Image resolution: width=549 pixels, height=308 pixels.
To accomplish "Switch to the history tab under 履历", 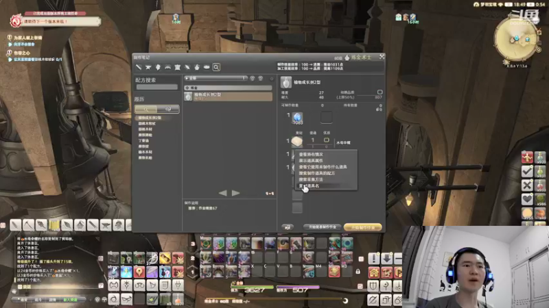I will click(168, 110).
